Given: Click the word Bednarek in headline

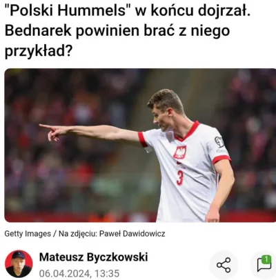Looking at the screenshot, I should point(38,31).
